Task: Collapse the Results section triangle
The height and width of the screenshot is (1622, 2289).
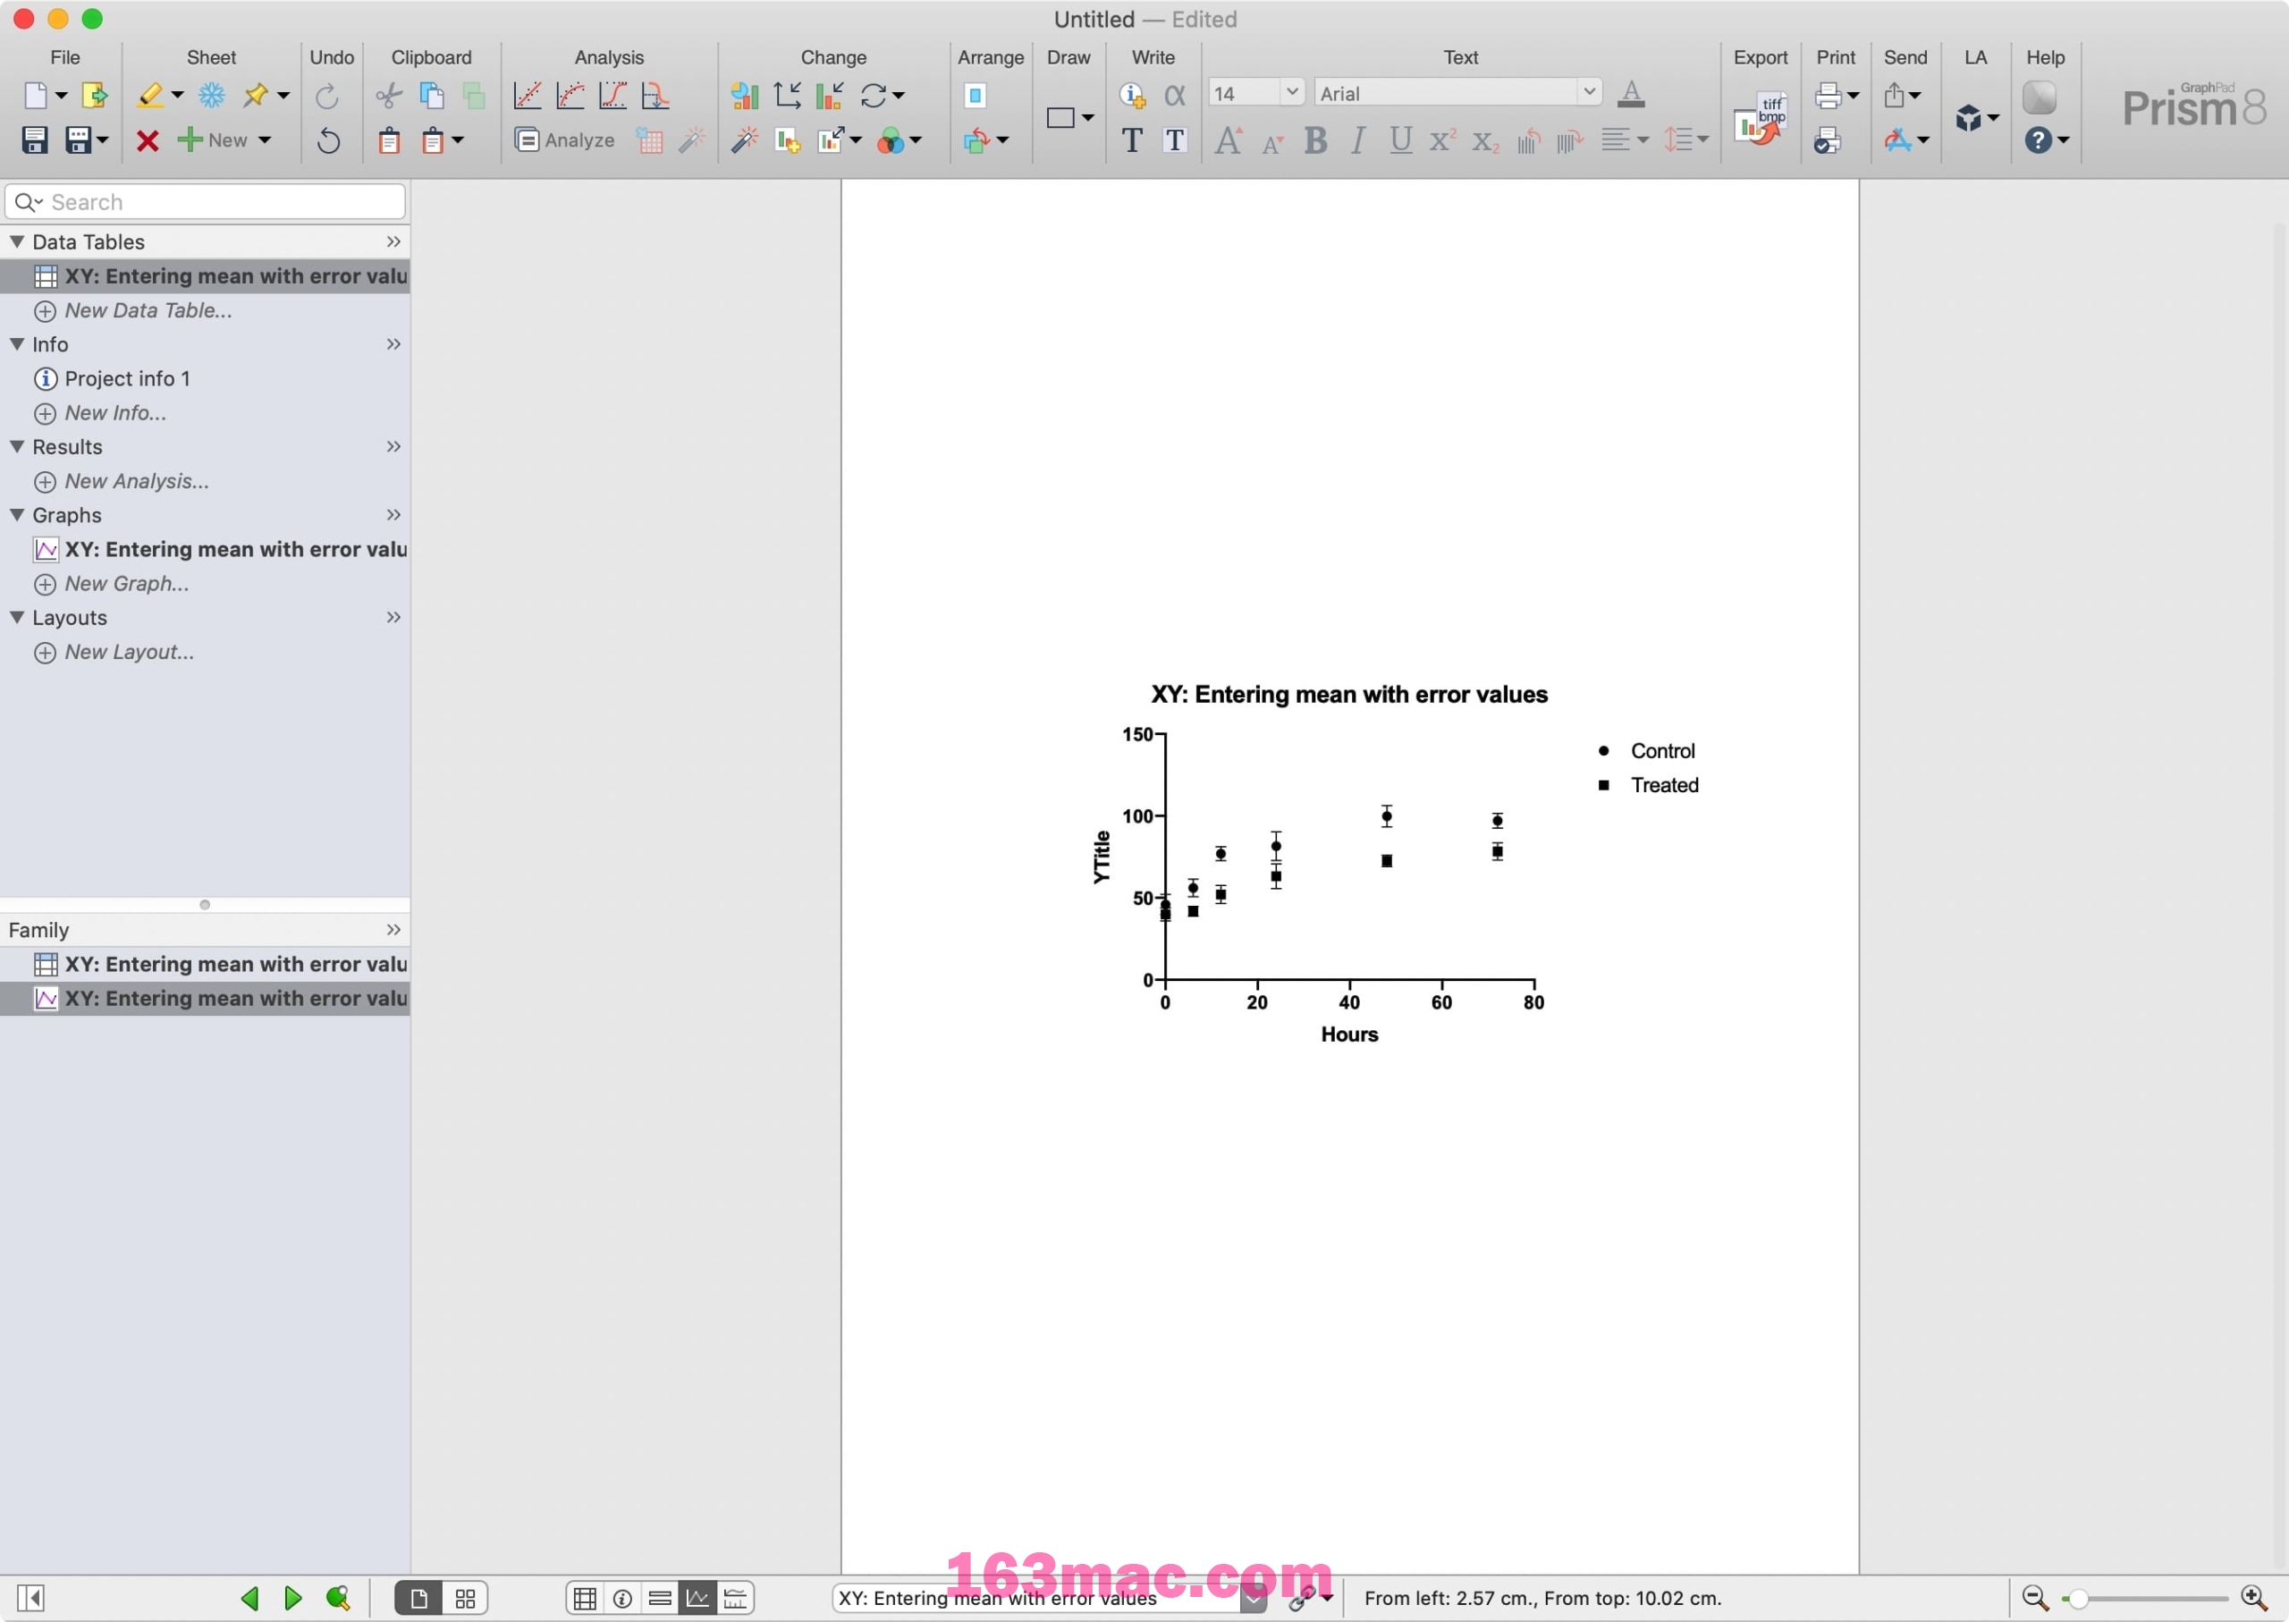Action: click(17, 446)
